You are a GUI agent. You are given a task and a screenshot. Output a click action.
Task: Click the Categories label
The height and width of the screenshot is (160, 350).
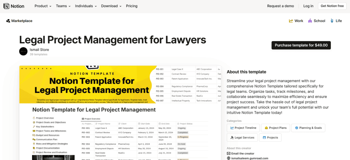point(234,121)
